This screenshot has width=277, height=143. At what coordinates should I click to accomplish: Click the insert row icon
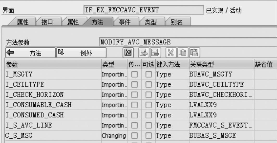pyautogui.click(x=143, y=53)
